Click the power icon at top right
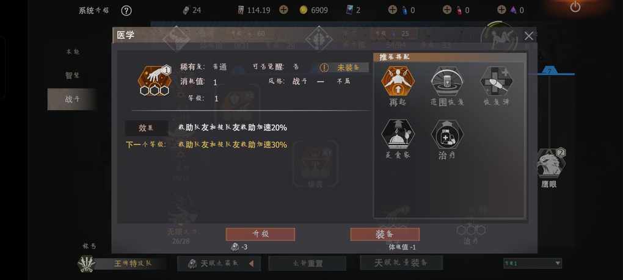Screen dimensions: 623x280 [575, 7]
